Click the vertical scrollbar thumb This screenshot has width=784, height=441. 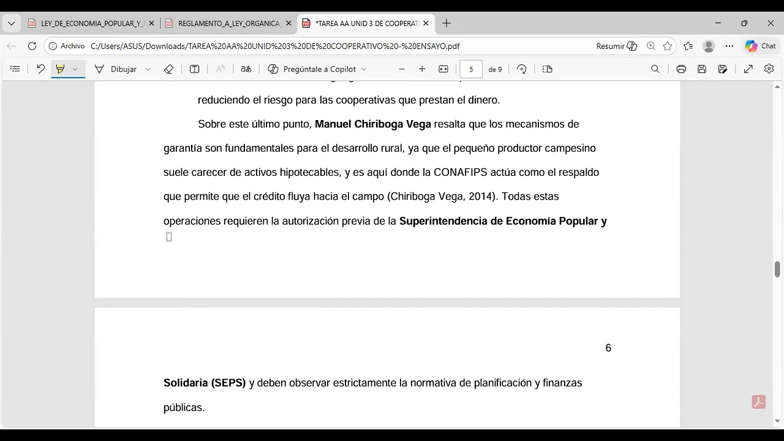[777, 269]
